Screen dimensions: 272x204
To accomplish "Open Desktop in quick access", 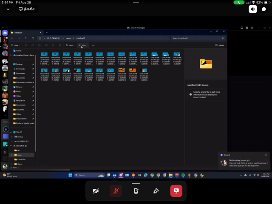I will tap(19, 64).
